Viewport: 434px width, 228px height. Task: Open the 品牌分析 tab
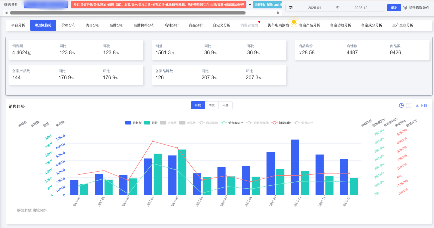click(117, 25)
